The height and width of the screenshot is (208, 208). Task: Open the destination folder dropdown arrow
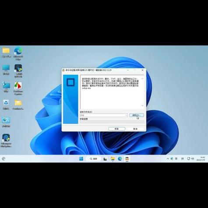126,115
